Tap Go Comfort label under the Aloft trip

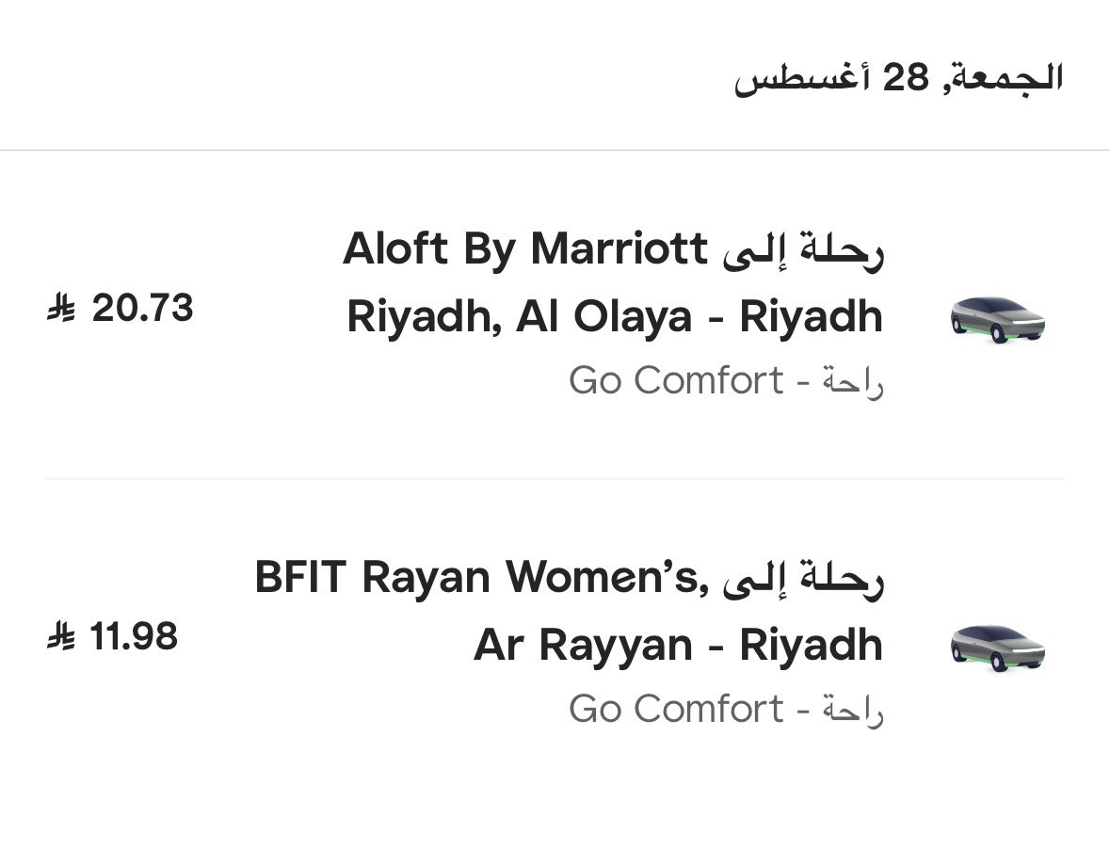tap(676, 381)
